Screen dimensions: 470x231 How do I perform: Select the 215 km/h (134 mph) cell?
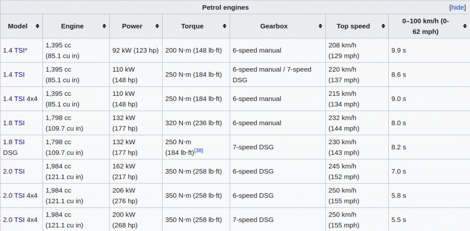357,99
